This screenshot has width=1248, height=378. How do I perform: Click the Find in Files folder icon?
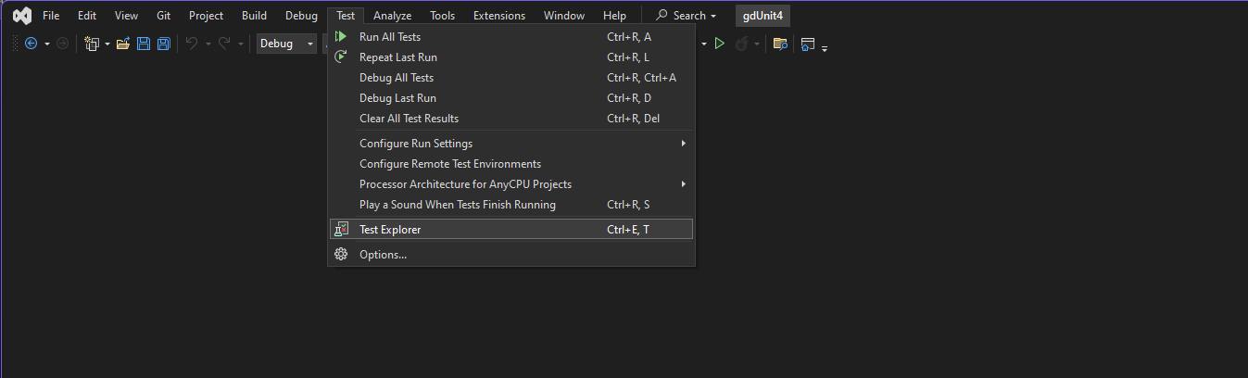tap(780, 44)
